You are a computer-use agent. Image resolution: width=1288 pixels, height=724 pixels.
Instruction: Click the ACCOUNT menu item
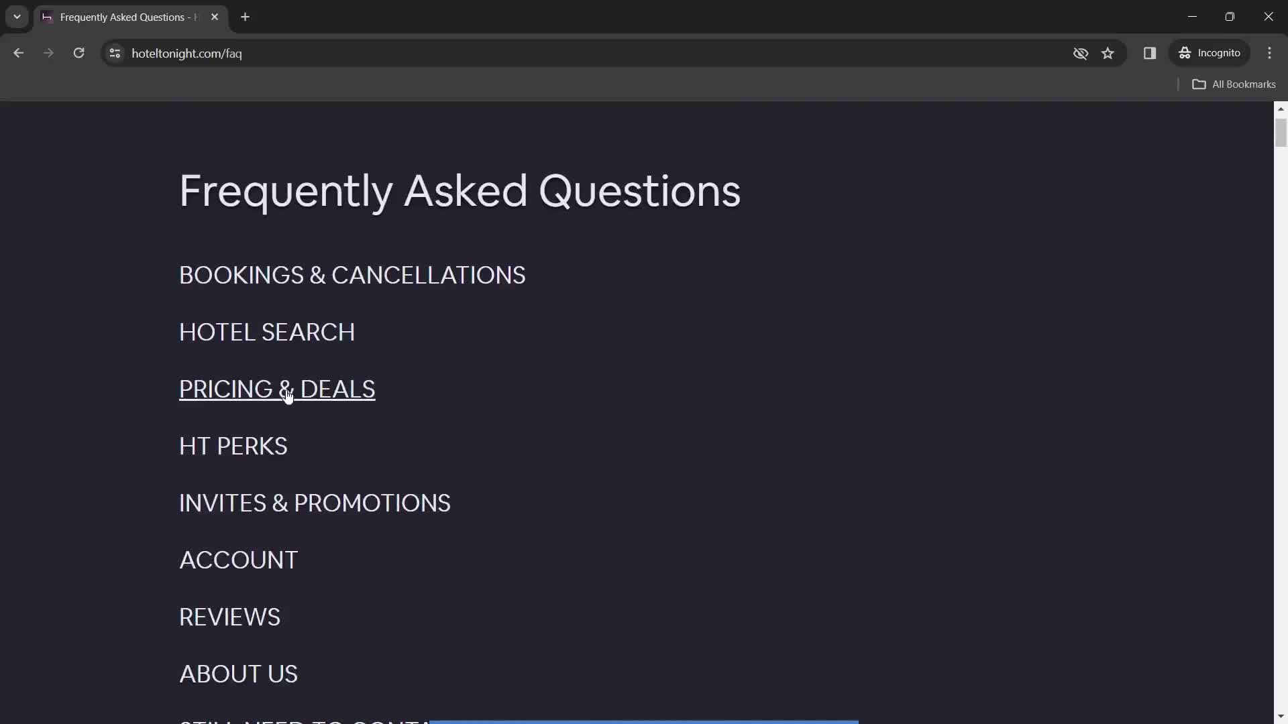(239, 560)
